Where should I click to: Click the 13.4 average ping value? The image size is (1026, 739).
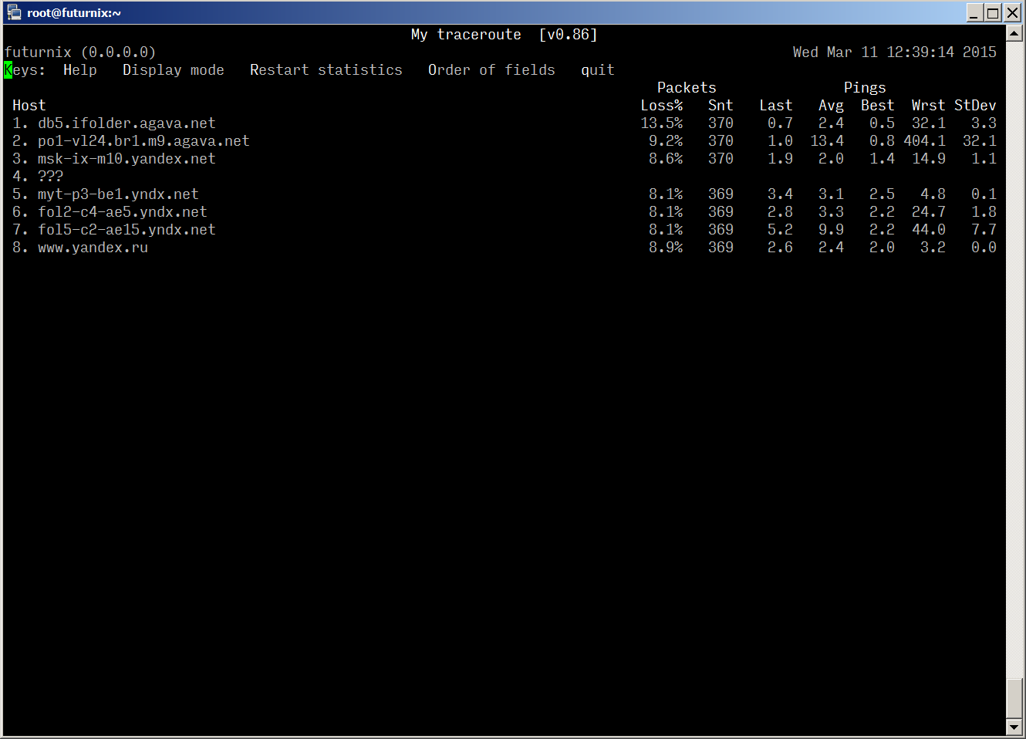827,141
